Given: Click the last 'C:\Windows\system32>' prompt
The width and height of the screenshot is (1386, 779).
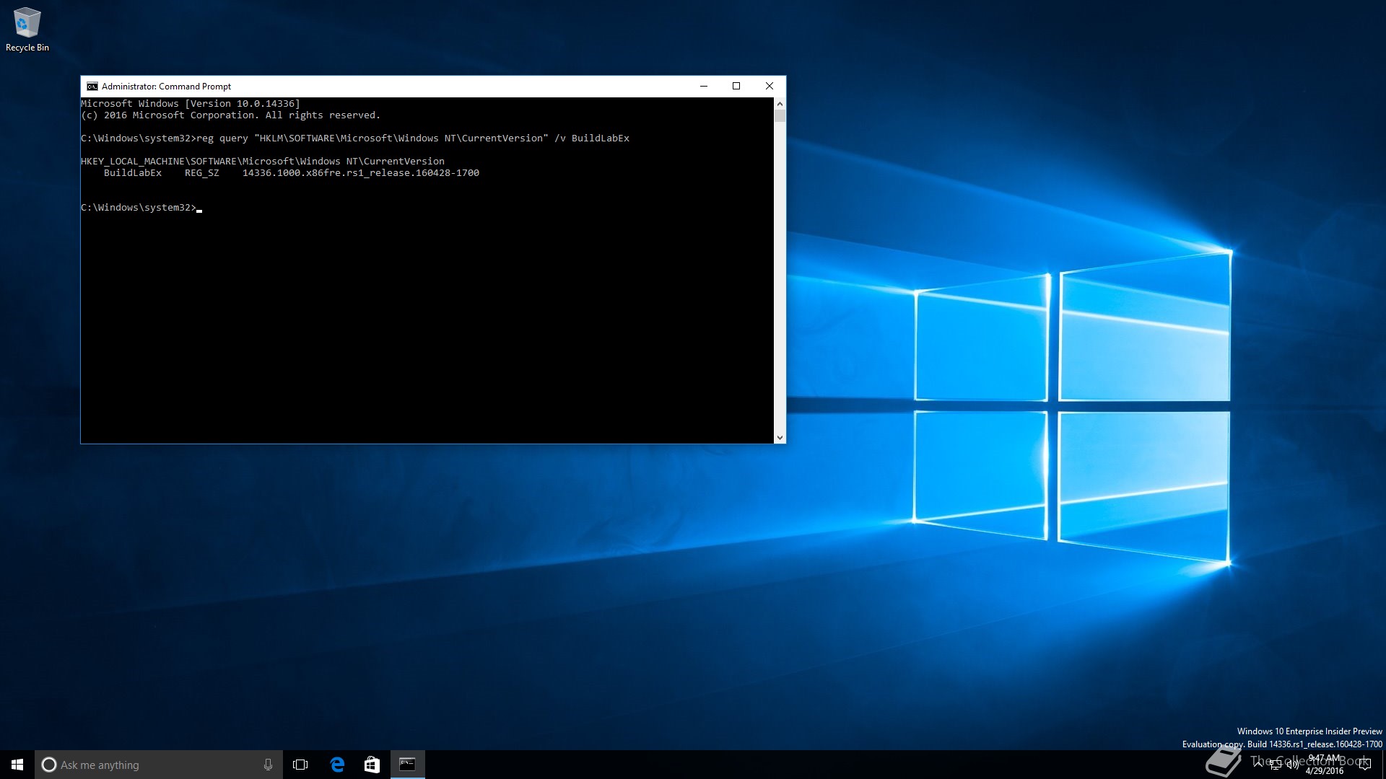Looking at the screenshot, I should (x=139, y=208).
